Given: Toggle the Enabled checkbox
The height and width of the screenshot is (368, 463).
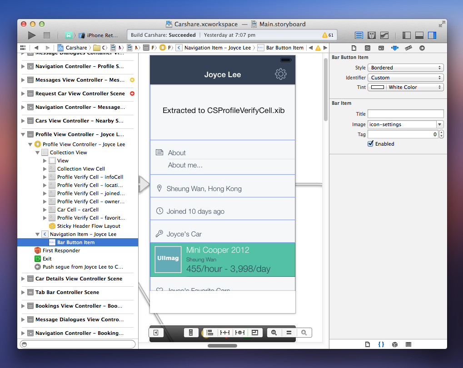Looking at the screenshot, I should pos(370,143).
